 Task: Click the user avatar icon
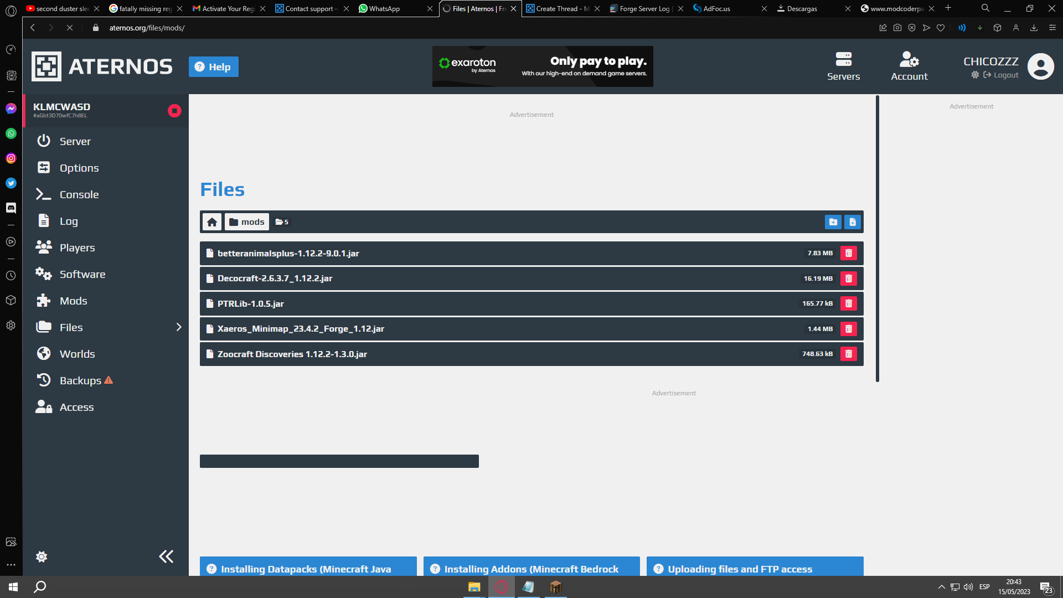1041,66
